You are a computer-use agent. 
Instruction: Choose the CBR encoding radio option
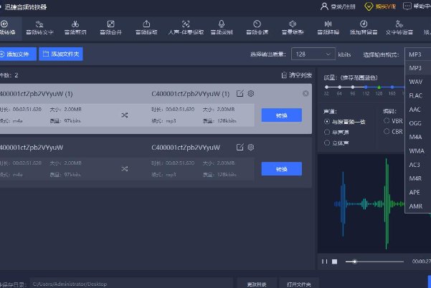pyautogui.click(x=387, y=133)
